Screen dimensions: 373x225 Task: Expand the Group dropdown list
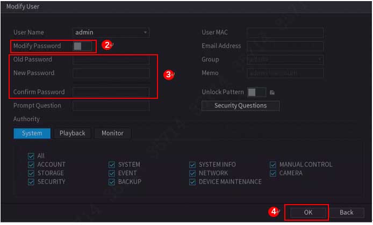click(x=285, y=60)
